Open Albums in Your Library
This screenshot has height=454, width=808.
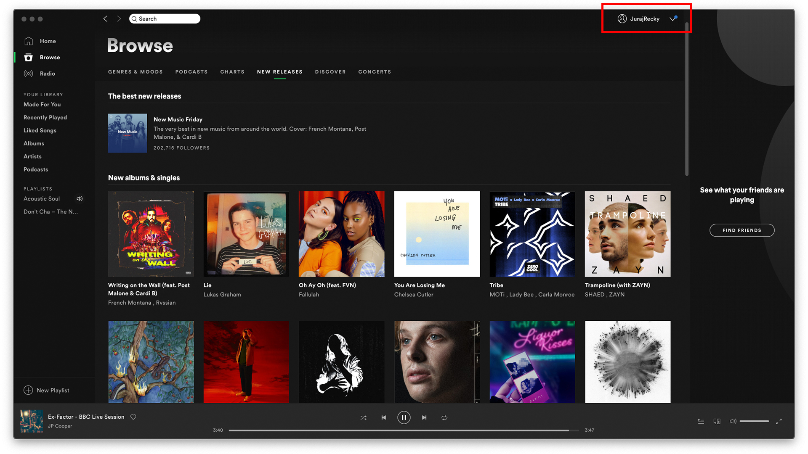point(34,144)
